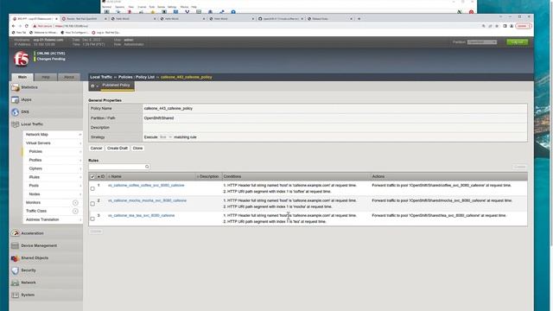Open the mocha_svc_8080 rule link
553x311 pixels.
coord(147,200)
